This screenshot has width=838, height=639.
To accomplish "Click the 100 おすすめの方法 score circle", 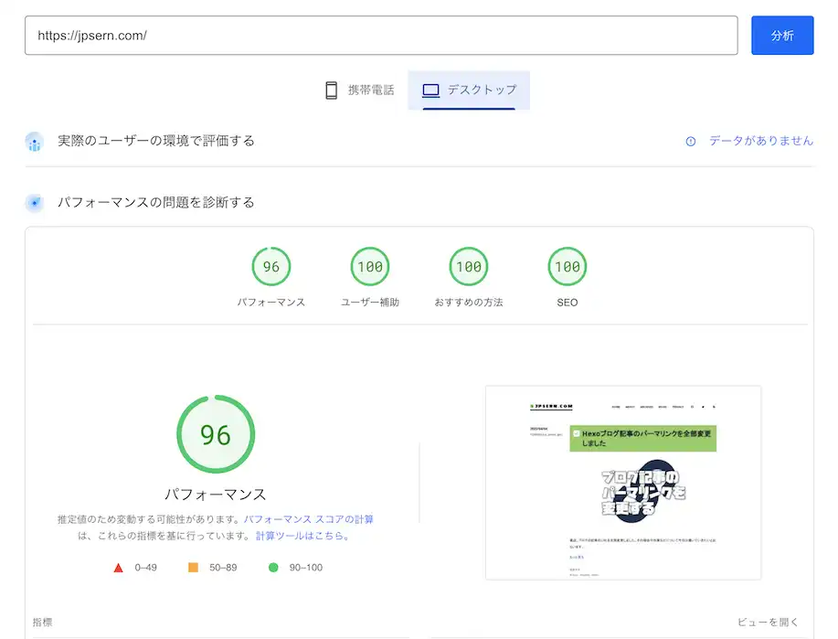I will (468, 266).
